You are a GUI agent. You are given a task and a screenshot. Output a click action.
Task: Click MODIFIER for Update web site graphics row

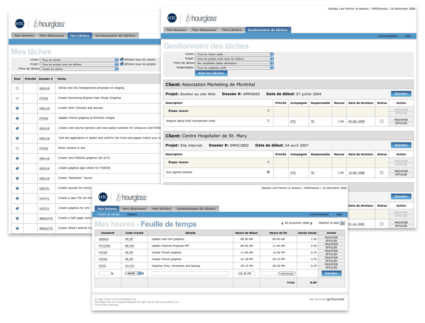point(331,237)
